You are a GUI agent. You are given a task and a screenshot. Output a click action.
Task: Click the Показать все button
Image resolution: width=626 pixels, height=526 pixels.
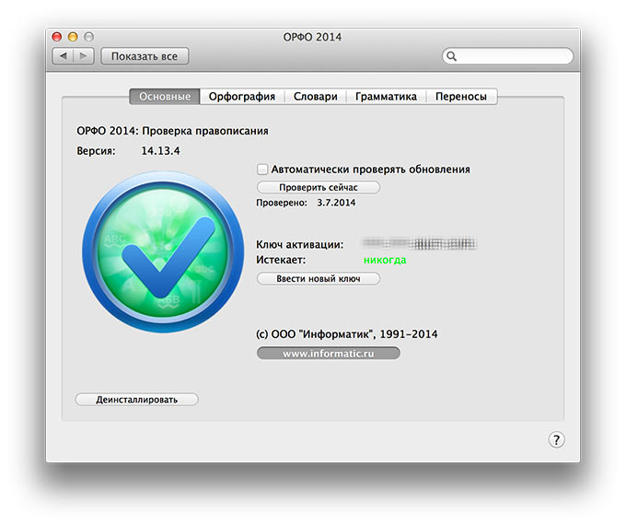point(145,56)
